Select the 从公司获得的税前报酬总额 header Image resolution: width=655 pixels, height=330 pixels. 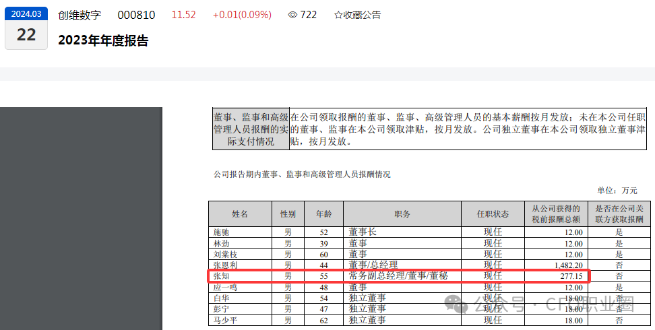tap(556, 214)
